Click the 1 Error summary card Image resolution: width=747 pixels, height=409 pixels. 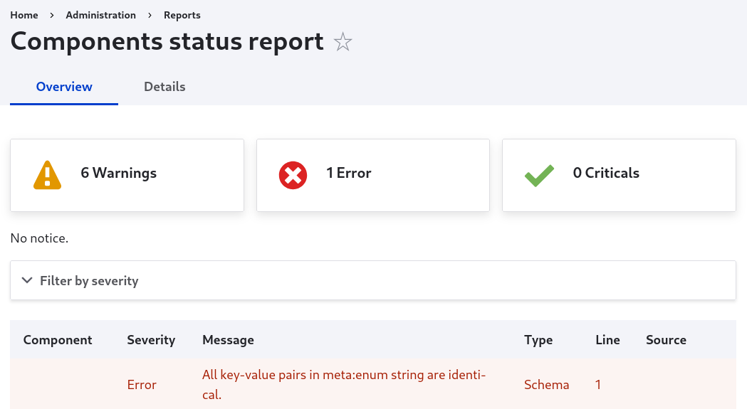(372, 175)
